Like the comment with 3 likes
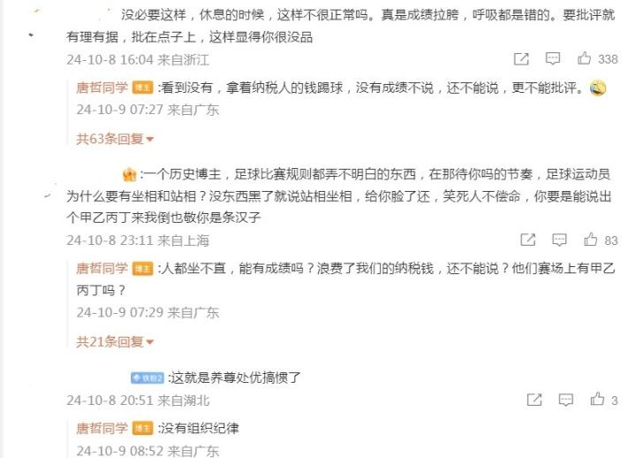 [x=597, y=400]
